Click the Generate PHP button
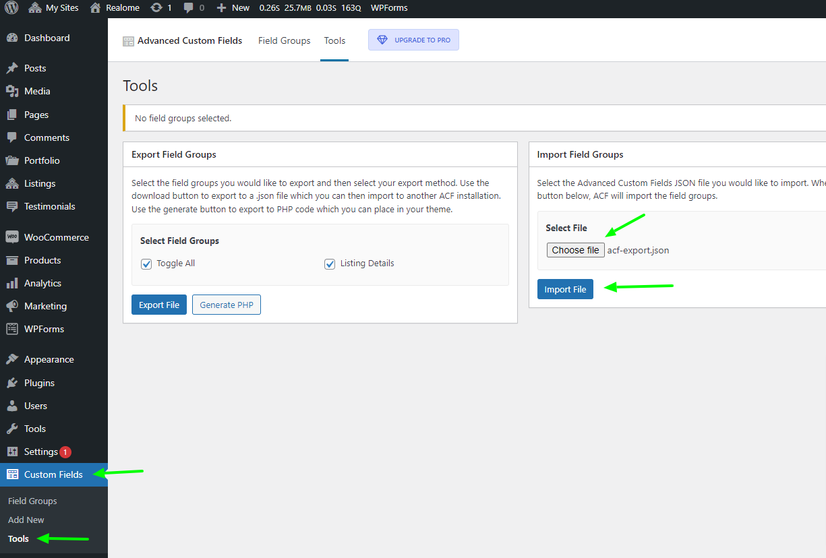Screen dimensions: 826x558 pyautogui.click(x=227, y=305)
